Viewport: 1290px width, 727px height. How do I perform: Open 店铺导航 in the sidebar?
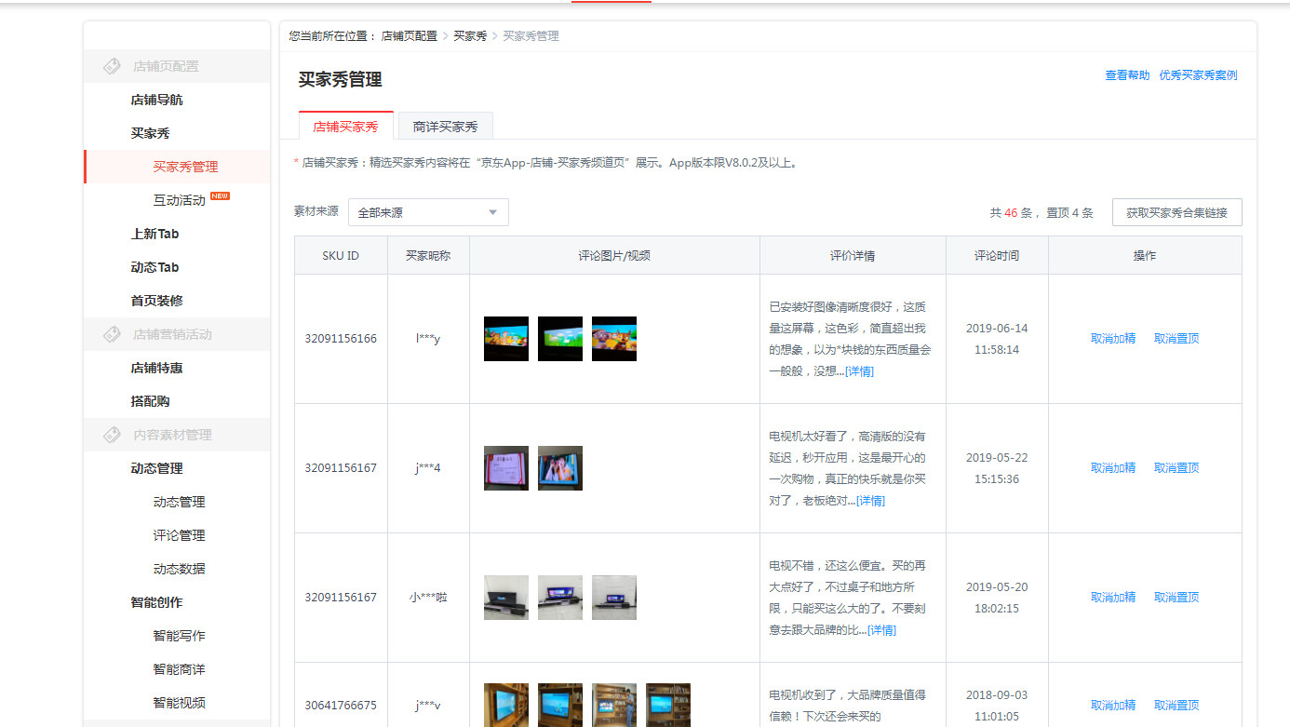156,100
